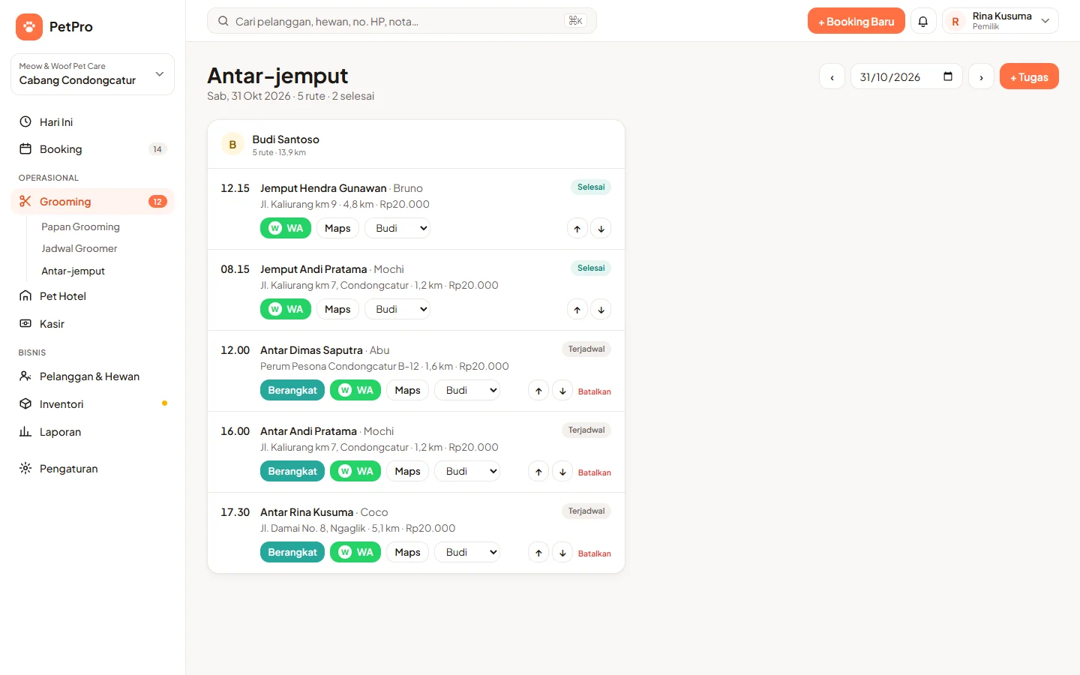
Task: Click the 31/10/2026 date input
Action: [x=906, y=76]
